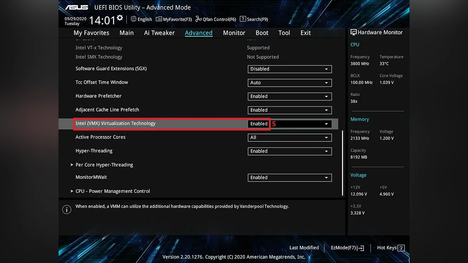The width and height of the screenshot is (468, 263).
Task: Select the Hyper-Threading label
Action: [94, 151]
